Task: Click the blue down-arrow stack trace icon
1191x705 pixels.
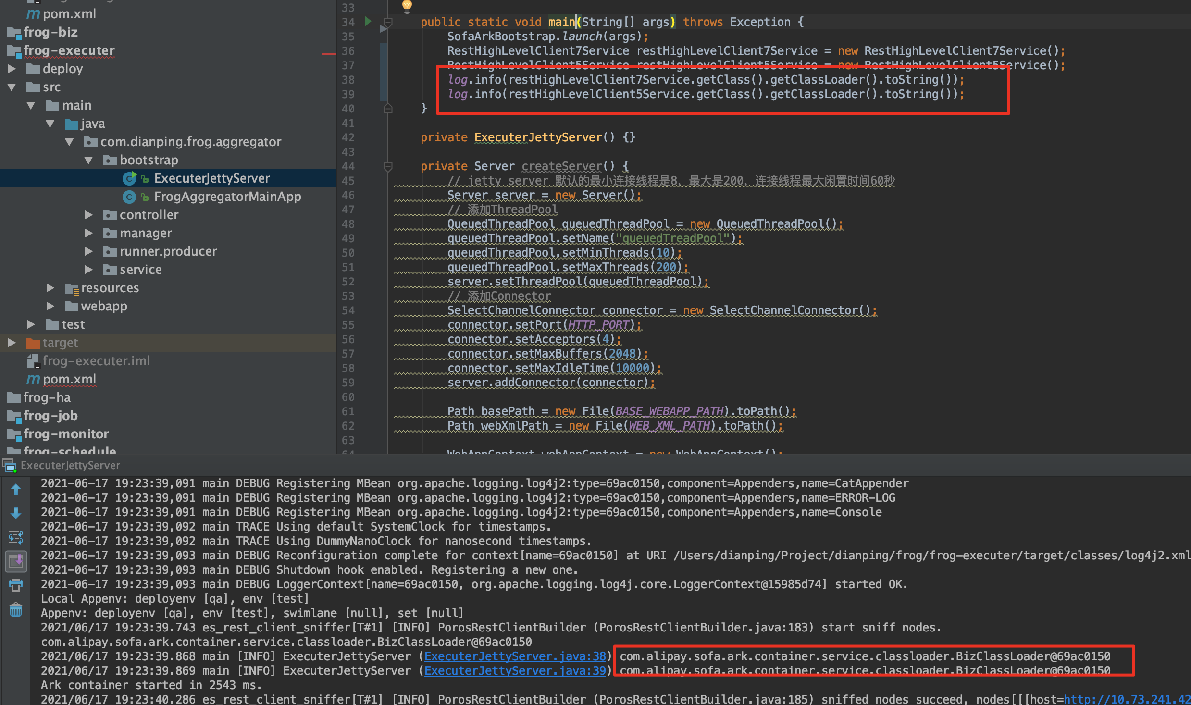Action: point(16,513)
